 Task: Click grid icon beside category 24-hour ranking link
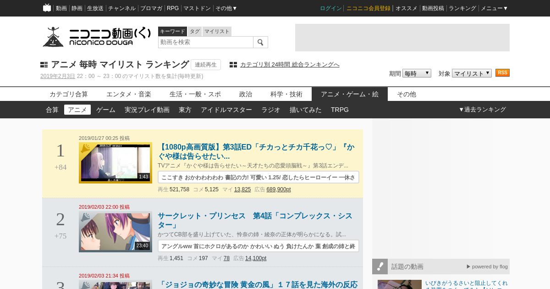(x=233, y=65)
